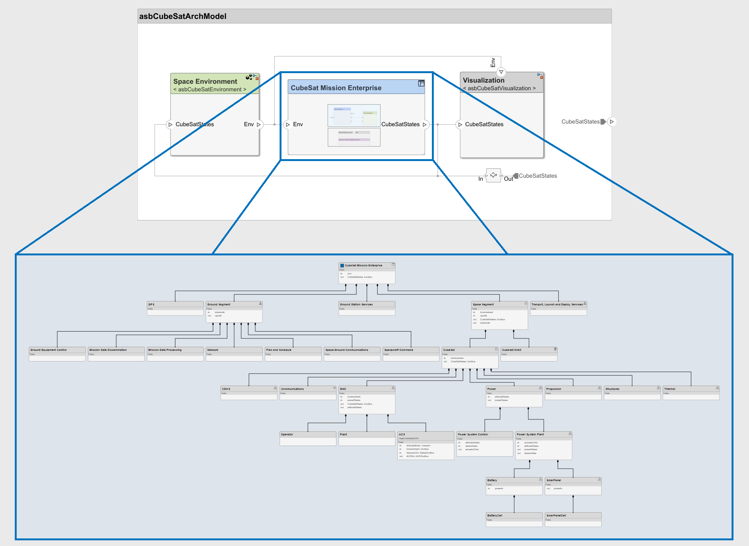749x546 pixels.
Task: Click Env output port of Space Environment
Action: point(259,124)
